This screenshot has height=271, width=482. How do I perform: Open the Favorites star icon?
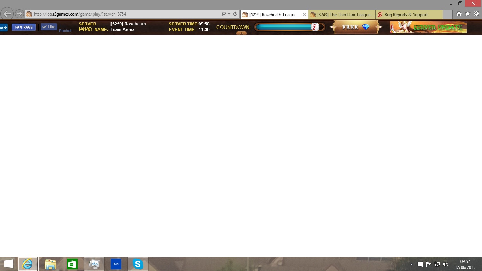coord(468,14)
